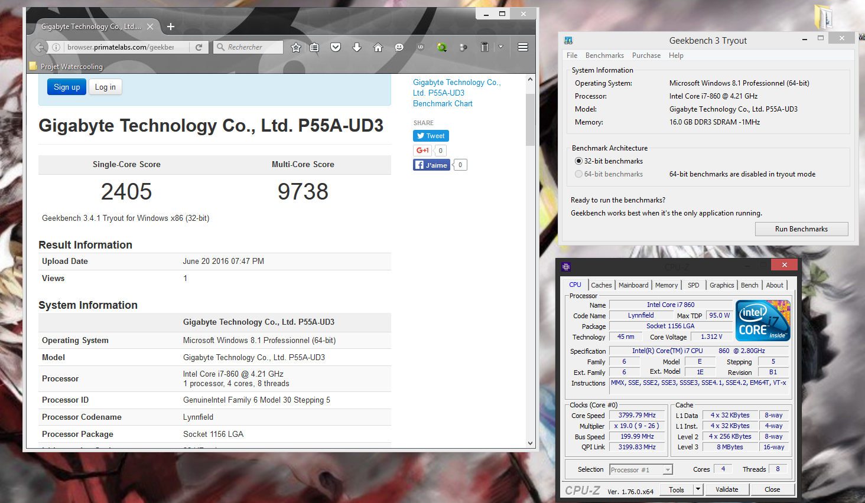Open the desktop folder icon

click(x=824, y=17)
